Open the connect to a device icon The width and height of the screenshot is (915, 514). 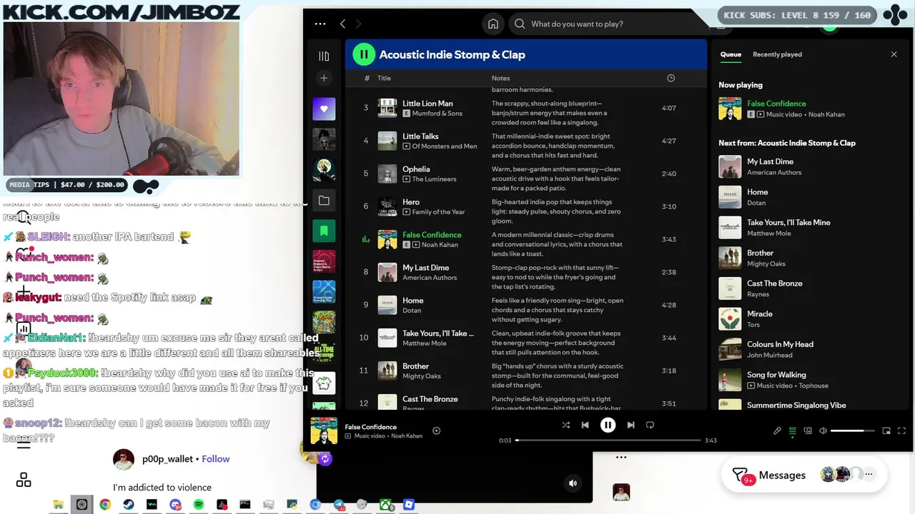tap(808, 430)
